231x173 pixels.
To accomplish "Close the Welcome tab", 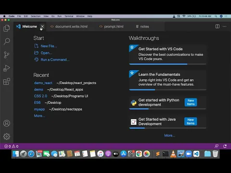I will [42, 26].
